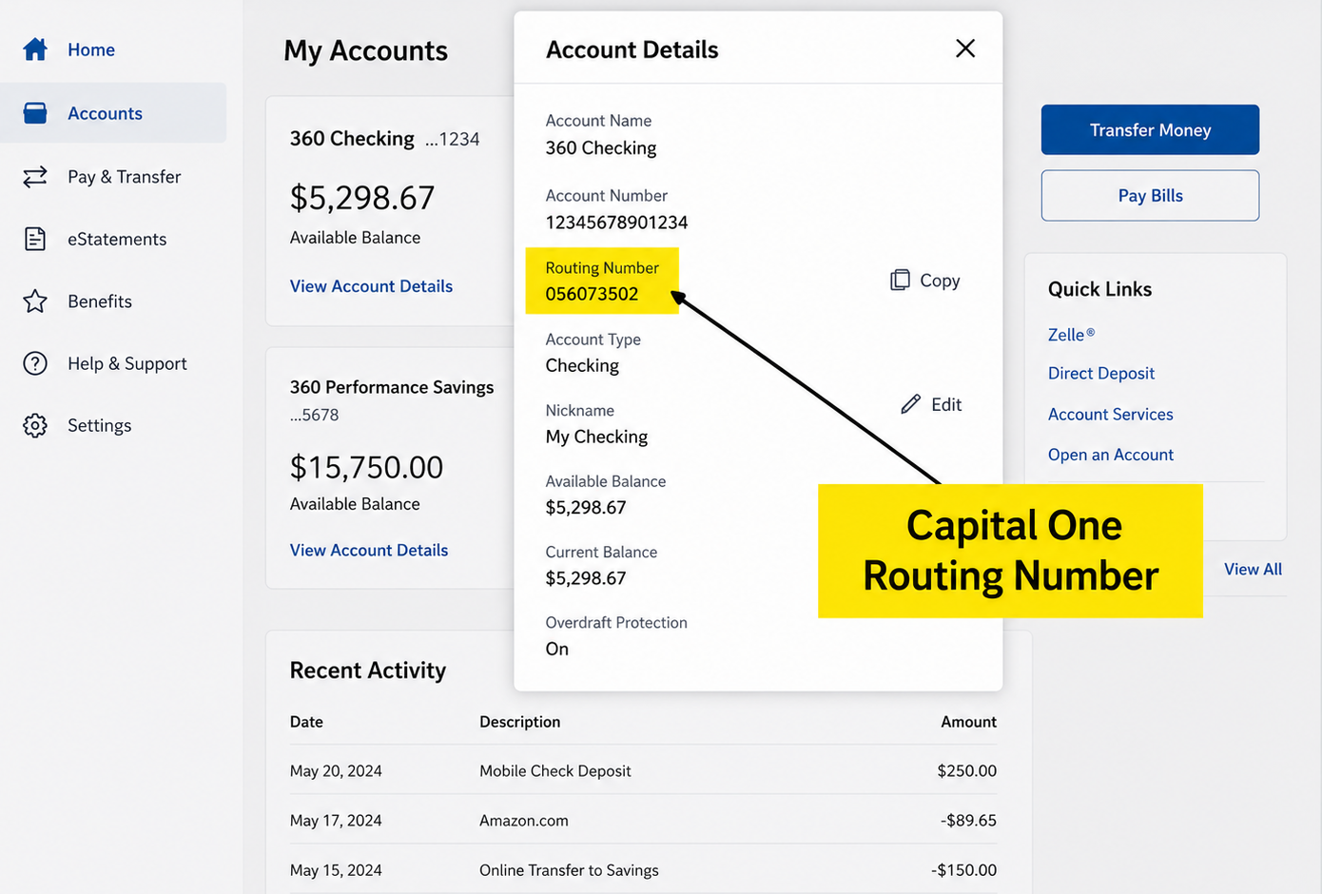Click the My Checking nickname value

point(596,437)
